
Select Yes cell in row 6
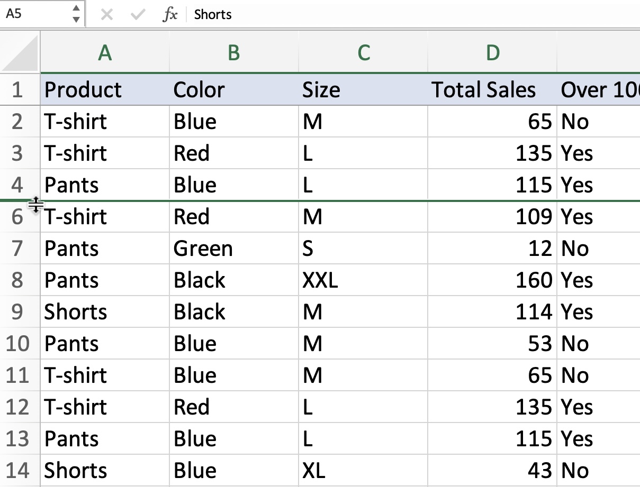[x=599, y=217]
